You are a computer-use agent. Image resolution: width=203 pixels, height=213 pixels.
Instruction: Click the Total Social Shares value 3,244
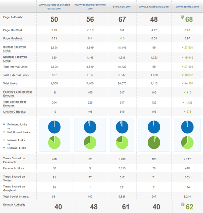pos(187,197)
